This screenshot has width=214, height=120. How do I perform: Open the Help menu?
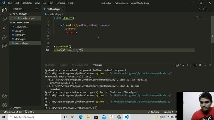tap(71, 3)
